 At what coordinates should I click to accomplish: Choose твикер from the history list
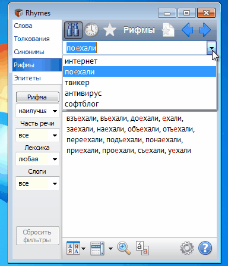pyautogui.click(x=140, y=83)
